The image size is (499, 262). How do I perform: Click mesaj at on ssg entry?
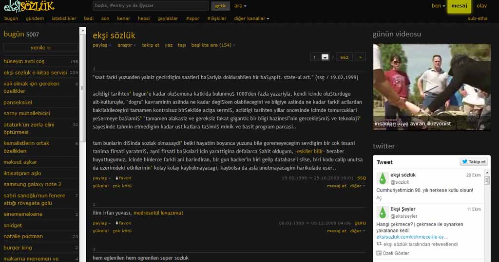click(x=336, y=186)
